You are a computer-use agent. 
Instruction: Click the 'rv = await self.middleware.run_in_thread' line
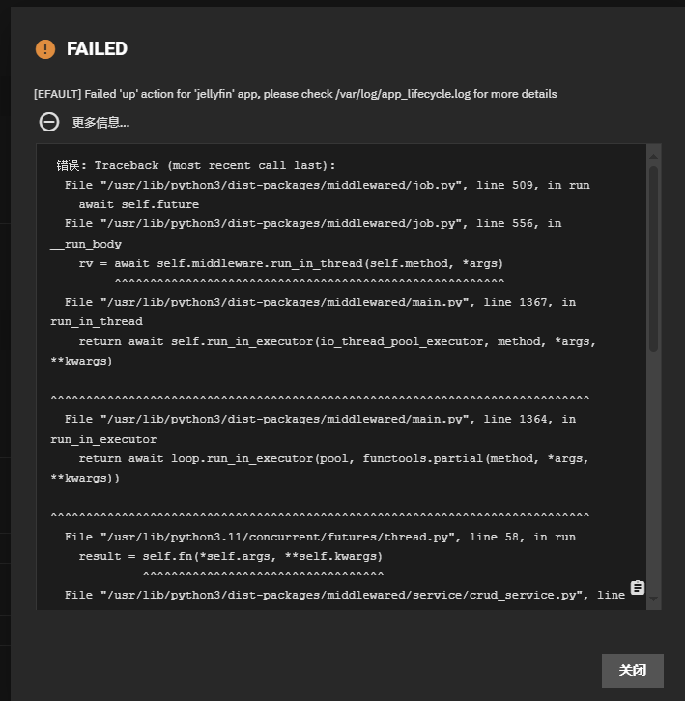(291, 263)
